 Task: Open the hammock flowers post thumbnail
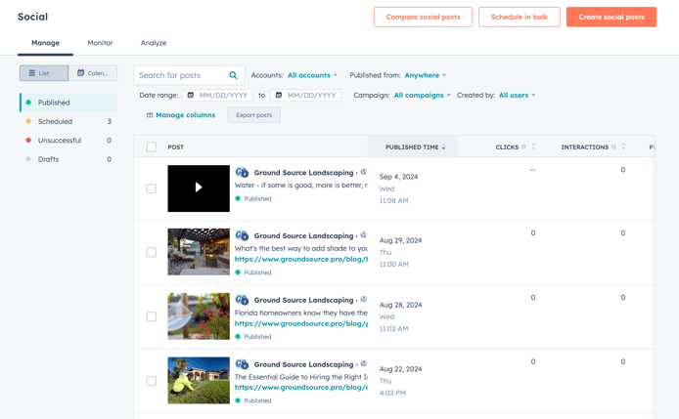point(199,316)
